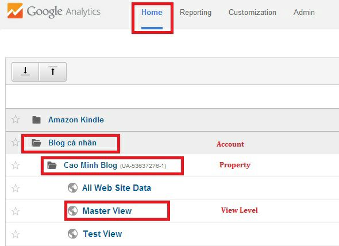339x246 pixels.
Task: Toggle favorite star for Test View
Action: [x=16, y=234]
